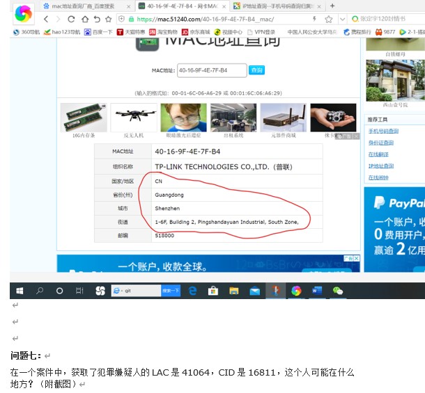Screen dimensions: 425x393
Task: Go back with the browser back arrow
Action: tap(46, 19)
